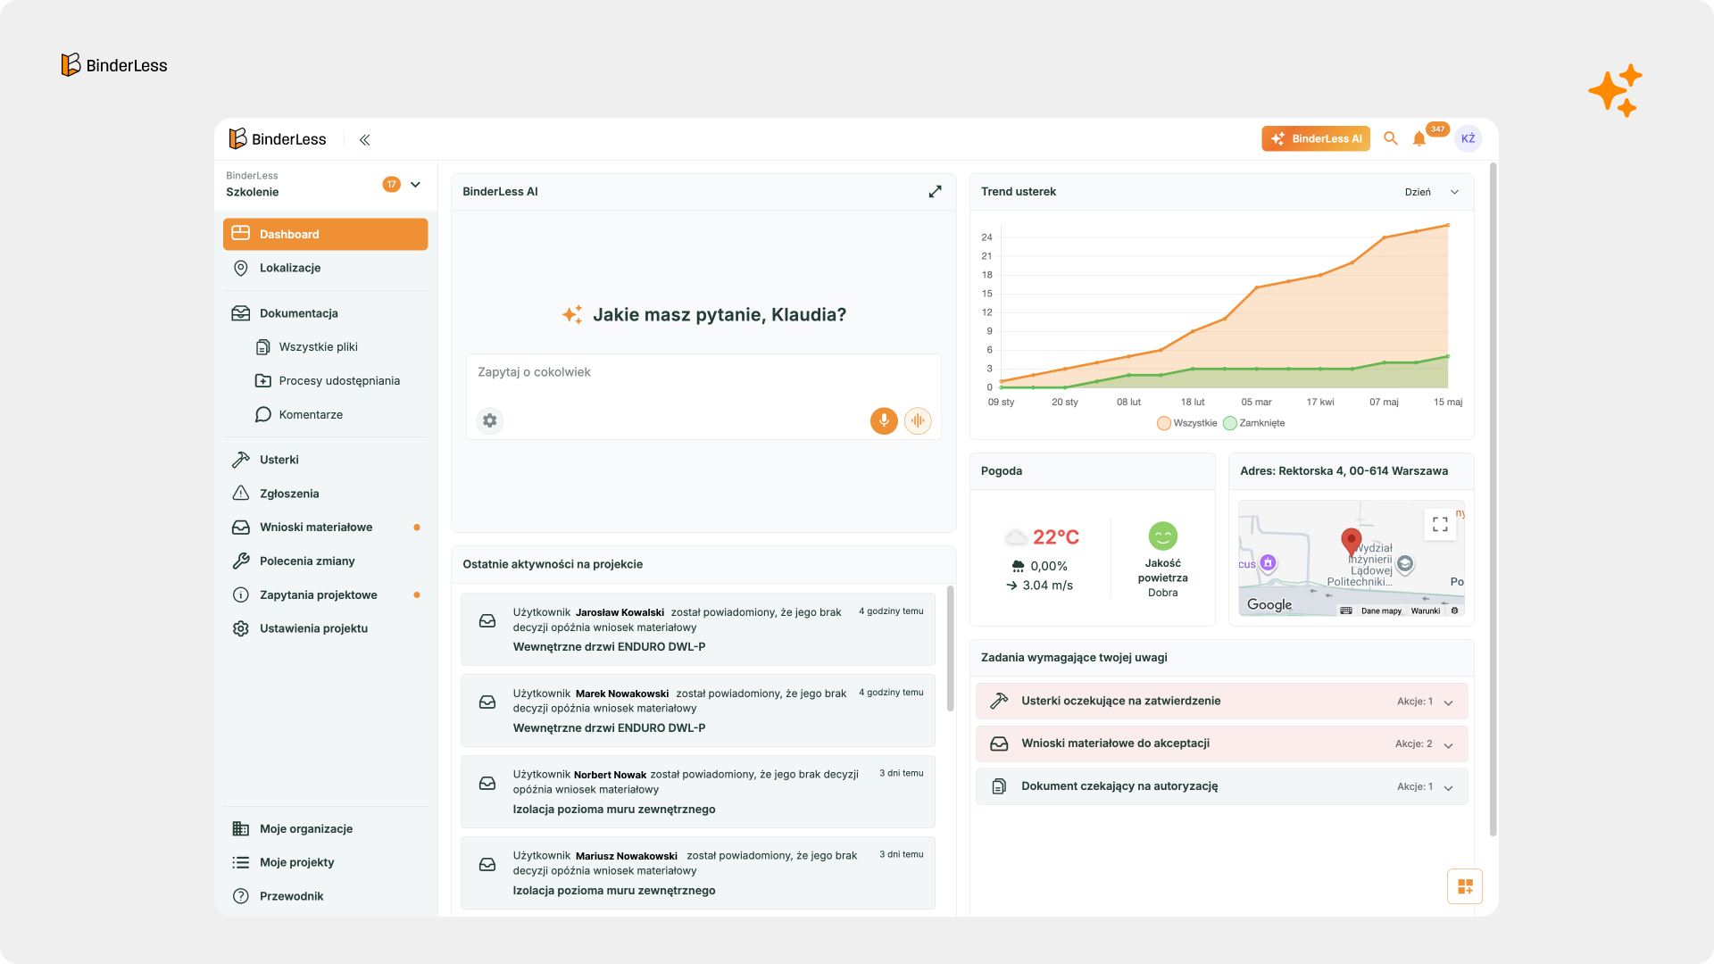
Task: Click inbox icon of Mariusz Nowakowski activity
Action: coord(487,864)
